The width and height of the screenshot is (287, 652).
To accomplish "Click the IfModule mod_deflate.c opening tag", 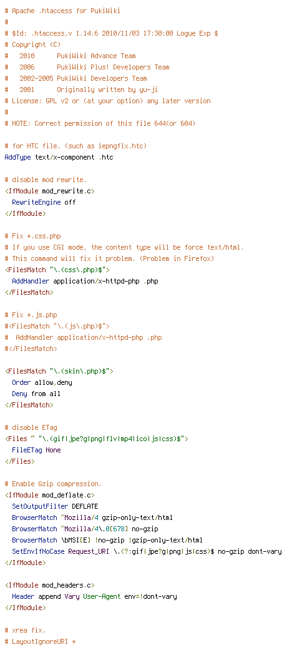I will point(50,495).
